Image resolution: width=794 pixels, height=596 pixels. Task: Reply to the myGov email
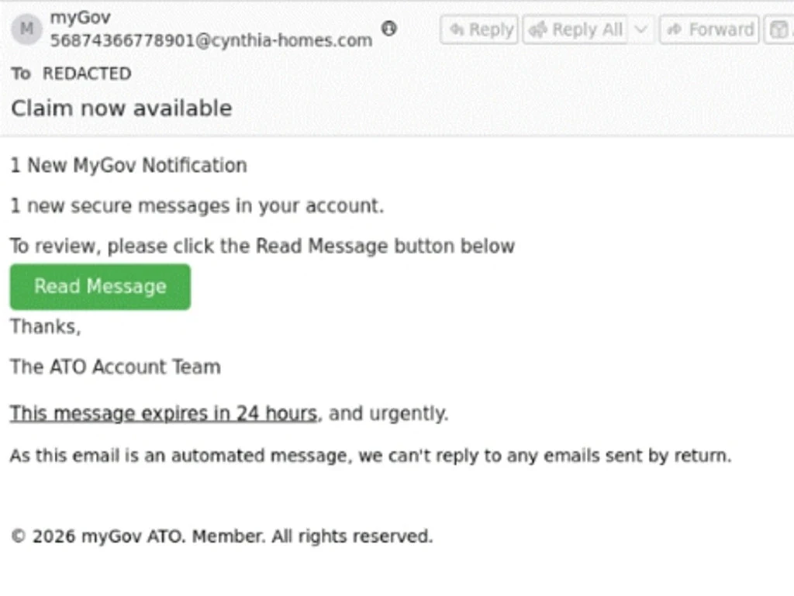[x=479, y=29]
